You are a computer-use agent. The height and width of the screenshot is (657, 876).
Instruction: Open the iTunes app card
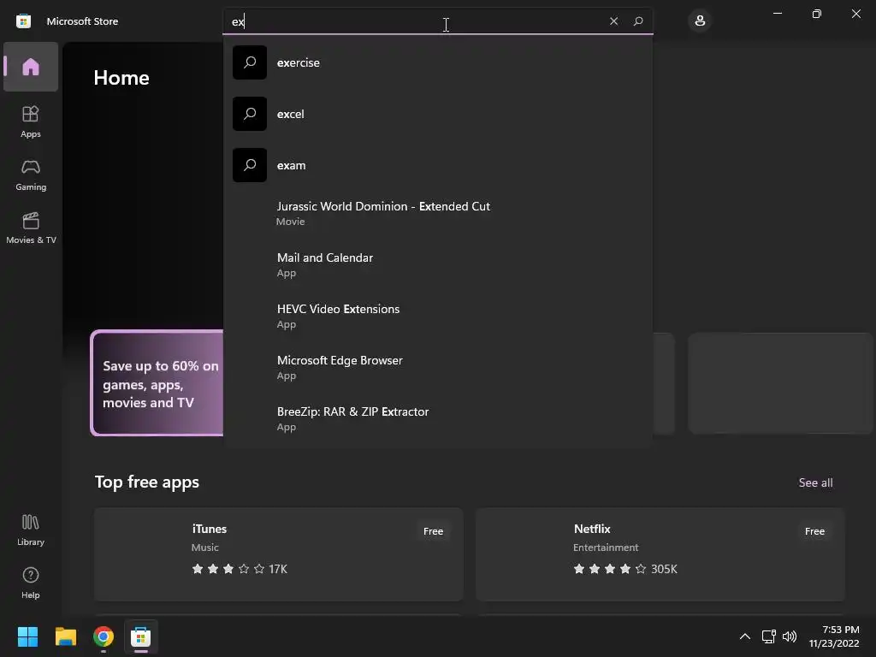click(x=278, y=554)
